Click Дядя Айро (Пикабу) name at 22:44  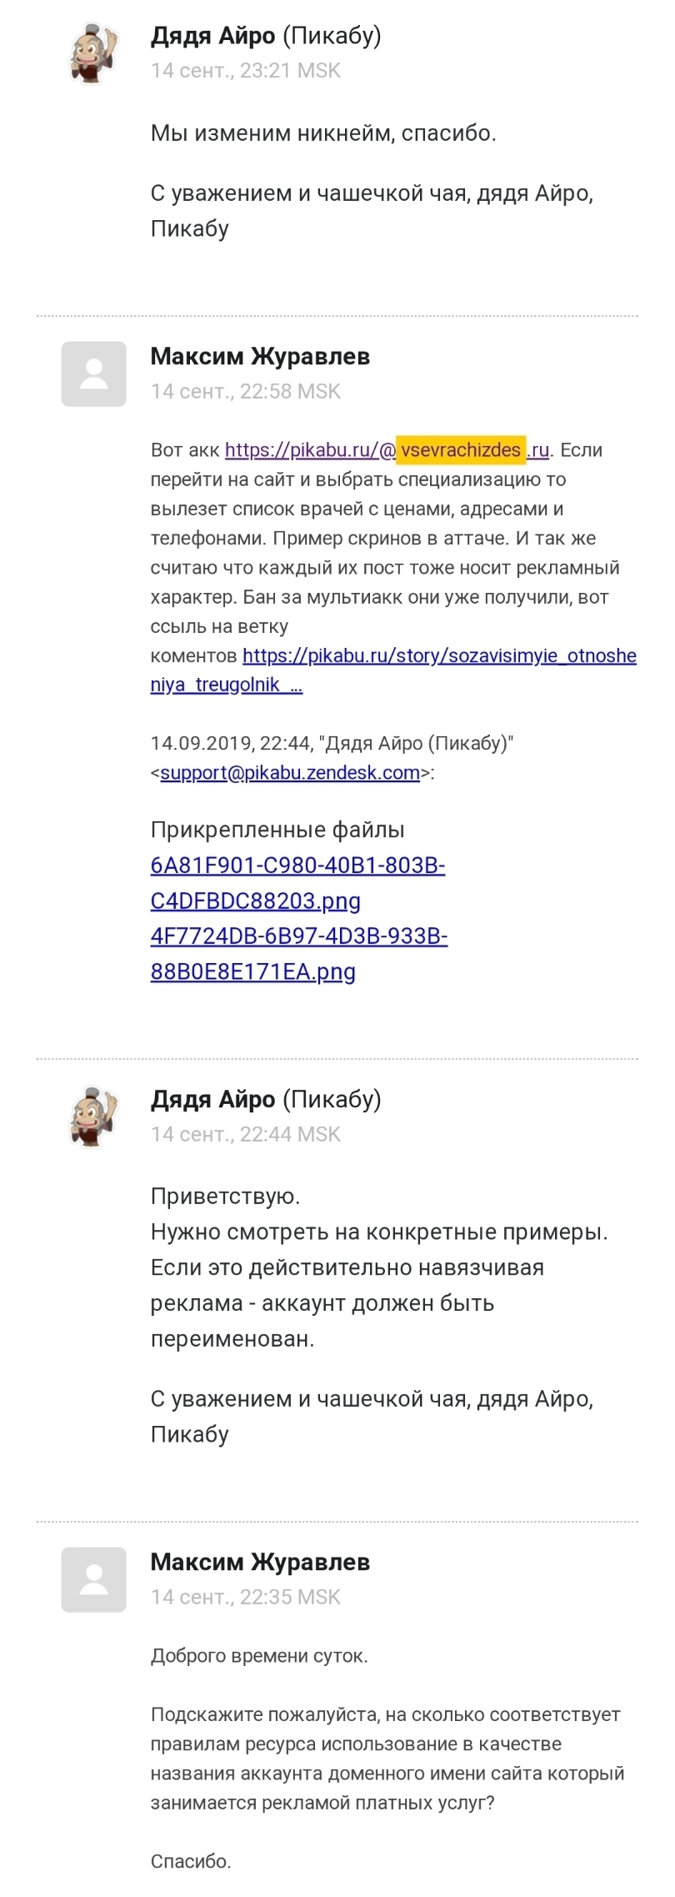(x=266, y=1100)
